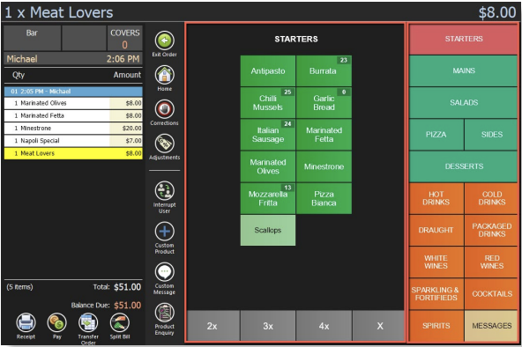
Task: Click the Bar table button
Action: pos(33,38)
